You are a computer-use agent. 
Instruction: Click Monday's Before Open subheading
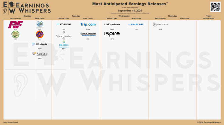16,18
